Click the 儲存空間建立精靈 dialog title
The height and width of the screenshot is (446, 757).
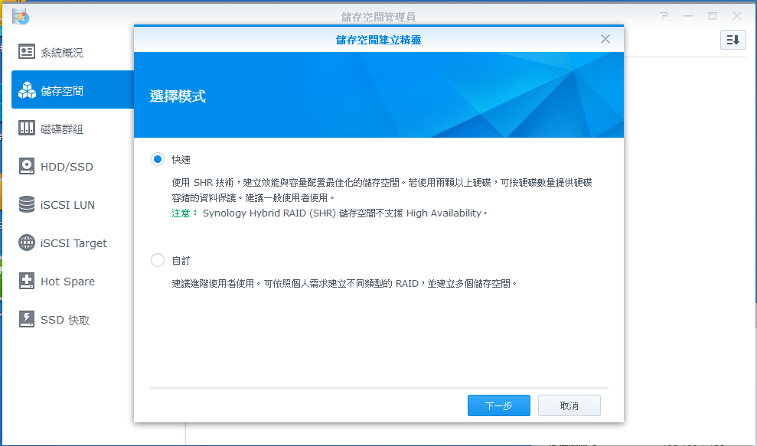[x=378, y=40]
